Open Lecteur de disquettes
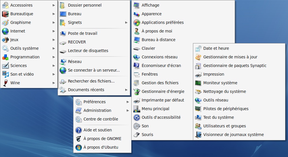288x157 pixels. 94,51
